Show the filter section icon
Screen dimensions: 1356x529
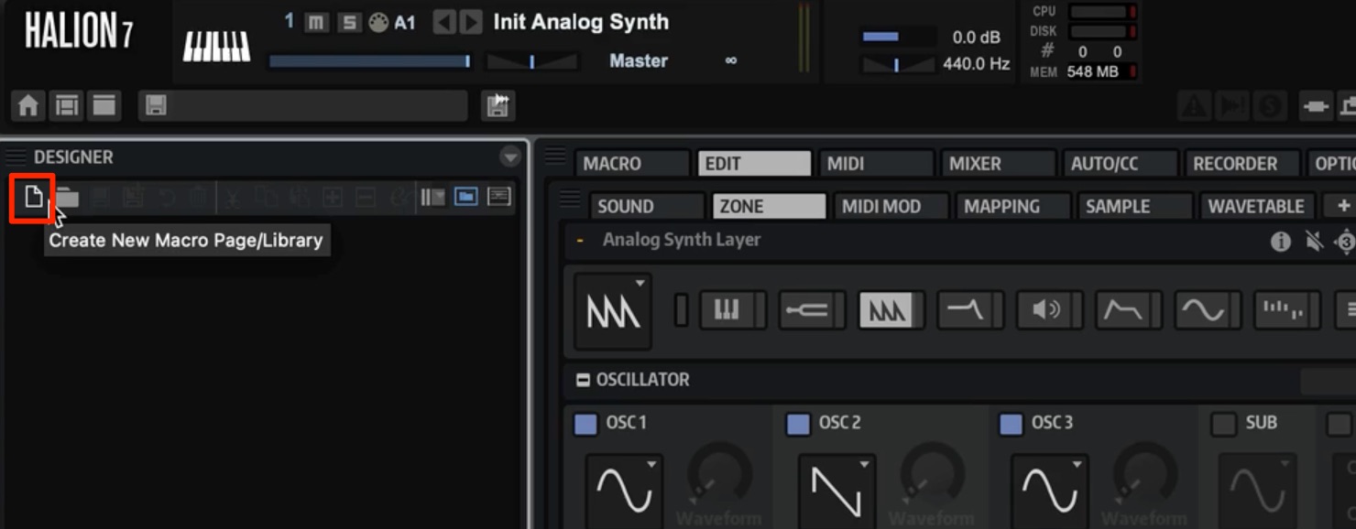(966, 310)
